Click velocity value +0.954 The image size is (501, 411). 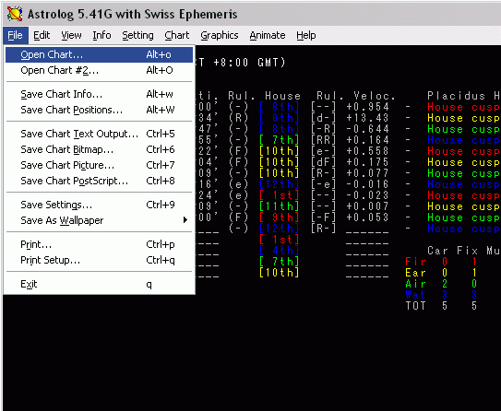tap(367, 107)
